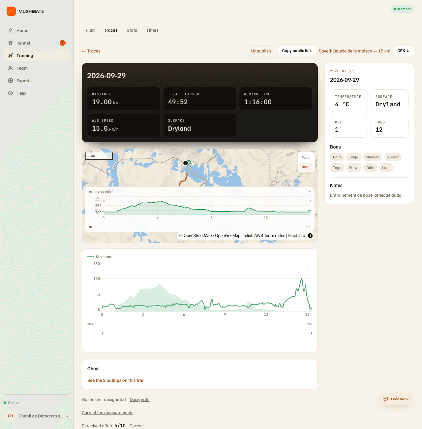Click 'Correct the measurements' link
The image size is (422, 429).
click(x=107, y=413)
